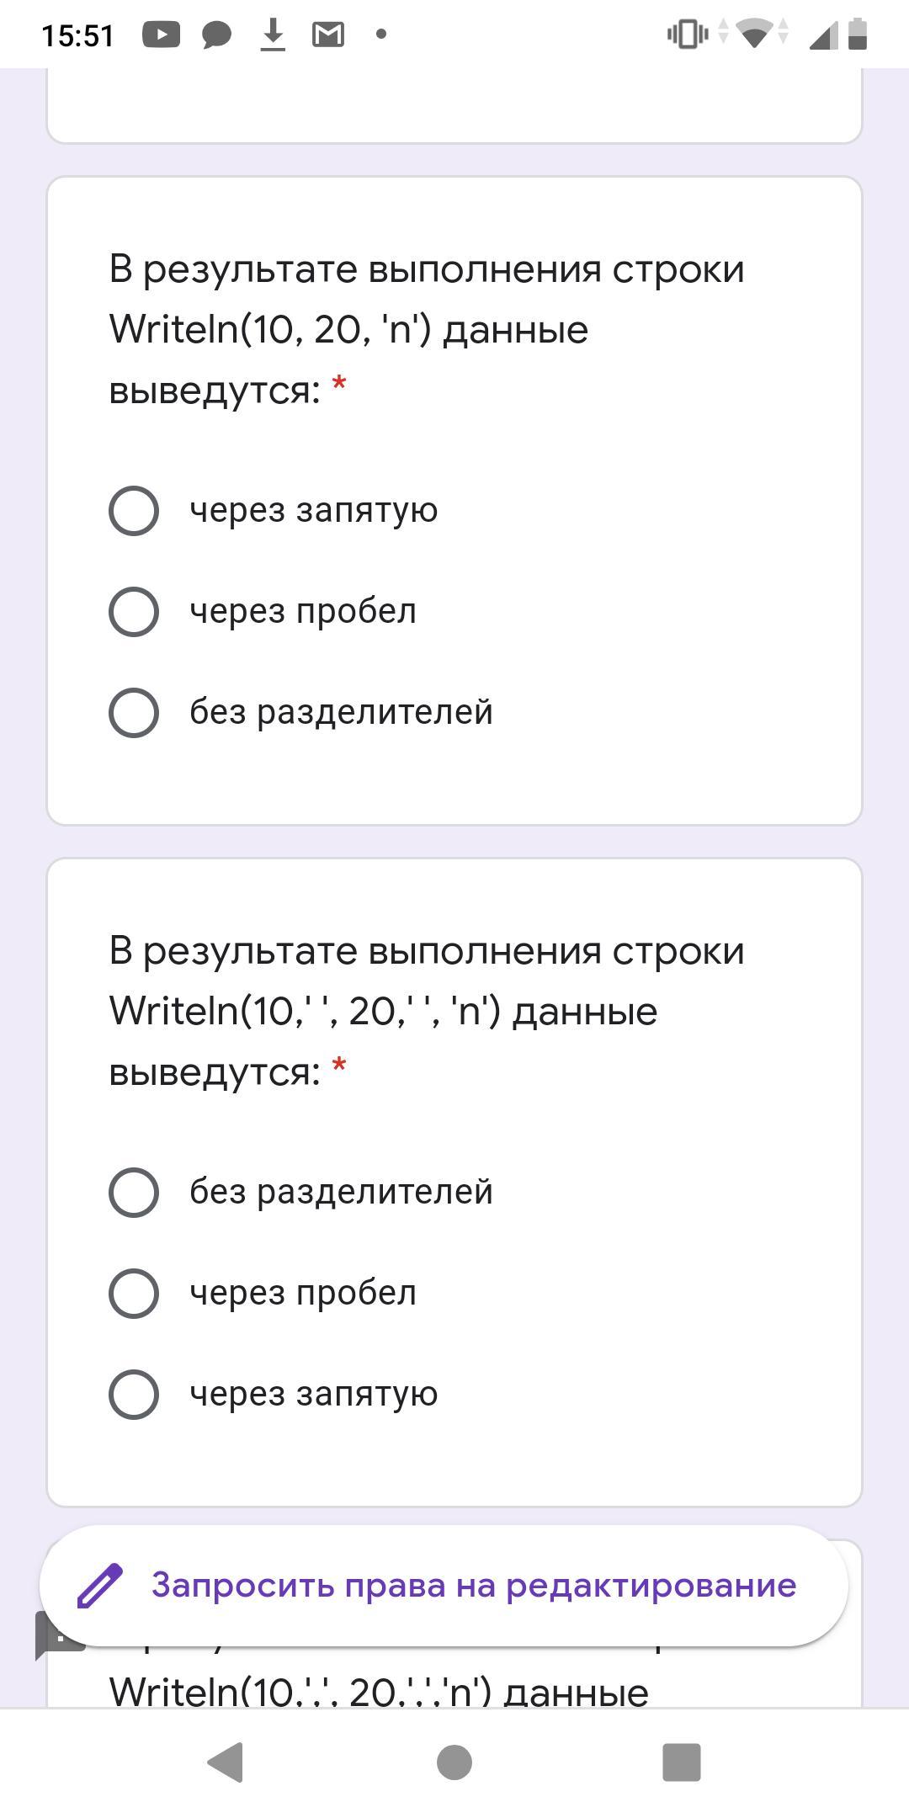Tap the Wi-Fi status icon
The image size is (909, 1818).
pyautogui.click(x=755, y=35)
